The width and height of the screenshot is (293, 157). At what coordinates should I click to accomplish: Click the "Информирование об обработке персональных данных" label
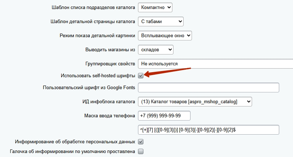pos(75,142)
